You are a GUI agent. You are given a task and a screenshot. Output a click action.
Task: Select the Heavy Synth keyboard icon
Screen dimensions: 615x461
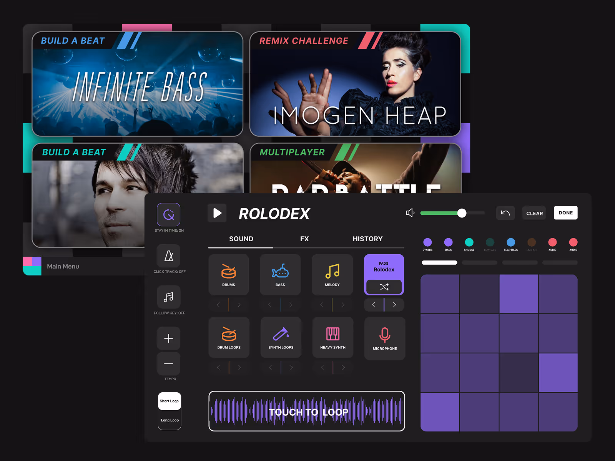coord(333,333)
